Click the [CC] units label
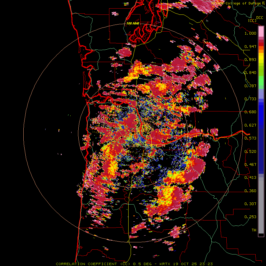Image resolution: width=266 pixels, height=266 pixels. pyautogui.click(x=252, y=21)
